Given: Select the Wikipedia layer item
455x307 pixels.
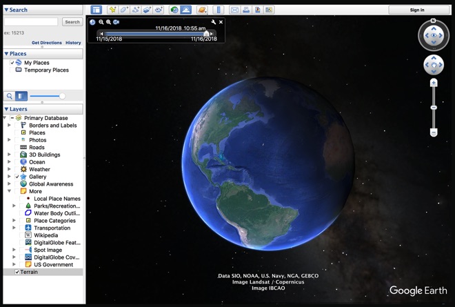Looking at the screenshot, I should pyautogui.click(x=45, y=235).
